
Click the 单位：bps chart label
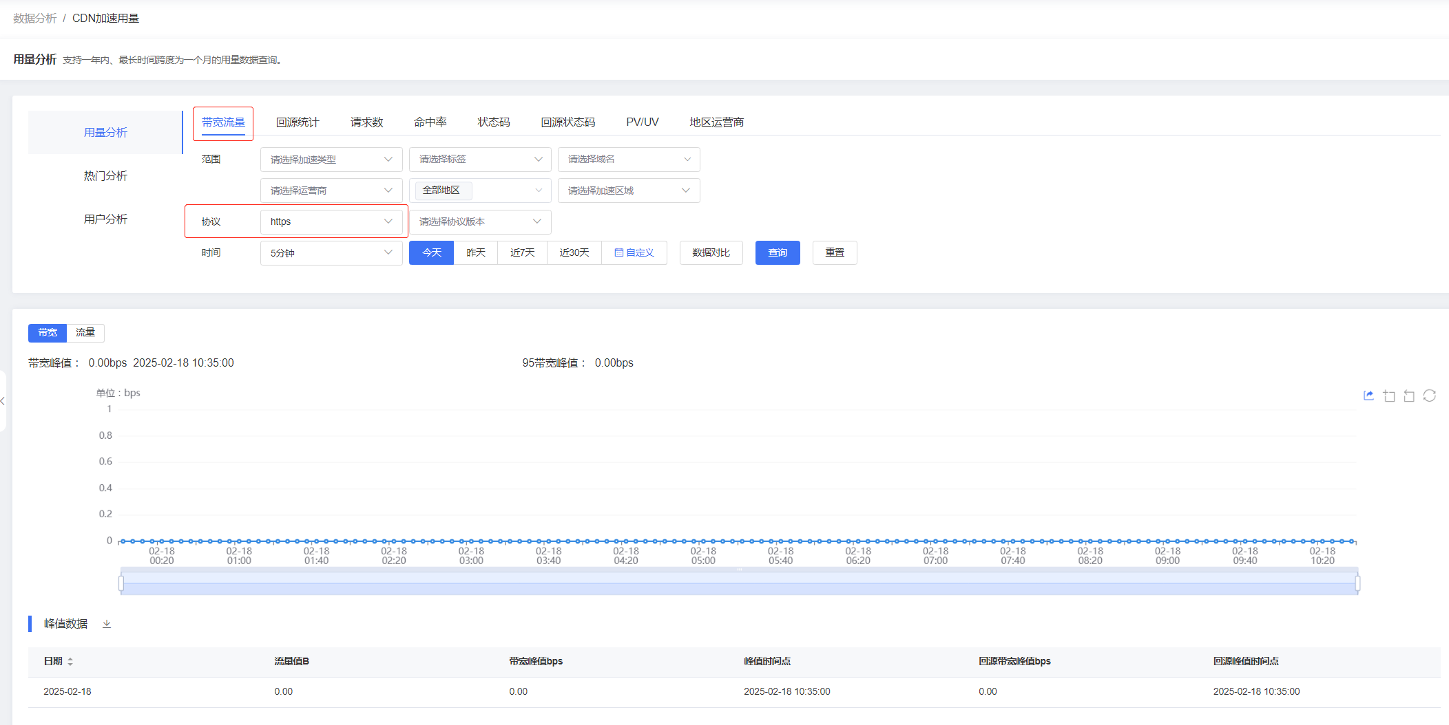[x=118, y=393]
